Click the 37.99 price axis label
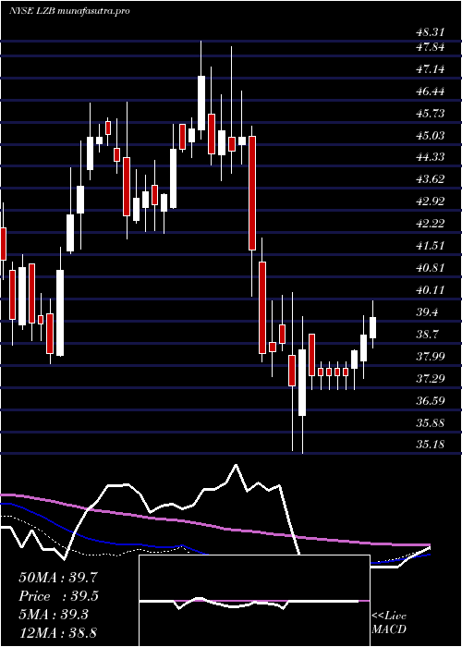Viewport: 462px width, 647px height. [431, 357]
